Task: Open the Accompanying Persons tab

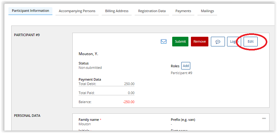Action: [x=77, y=11]
